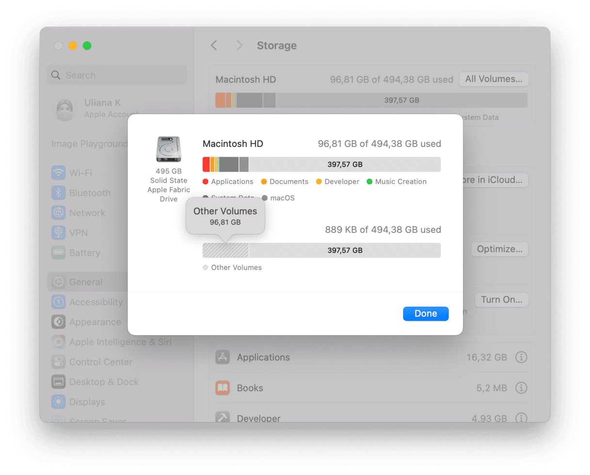Click the Accessibility icon in the sidebar
The height and width of the screenshot is (475, 590).
59,302
